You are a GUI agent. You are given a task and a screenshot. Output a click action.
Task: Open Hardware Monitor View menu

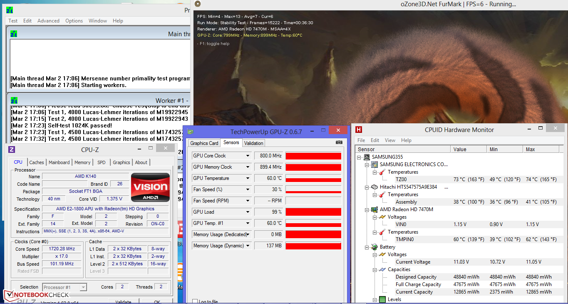tap(390, 140)
